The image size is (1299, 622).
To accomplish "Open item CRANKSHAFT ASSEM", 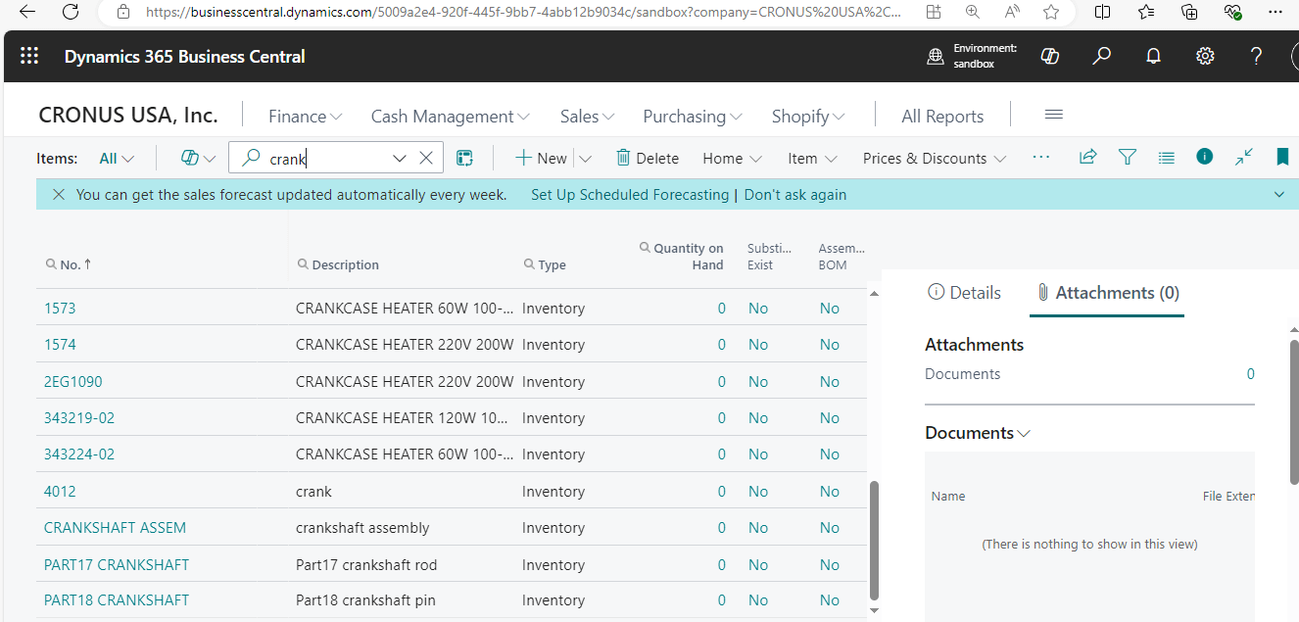I will pyautogui.click(x=115, y=527).
